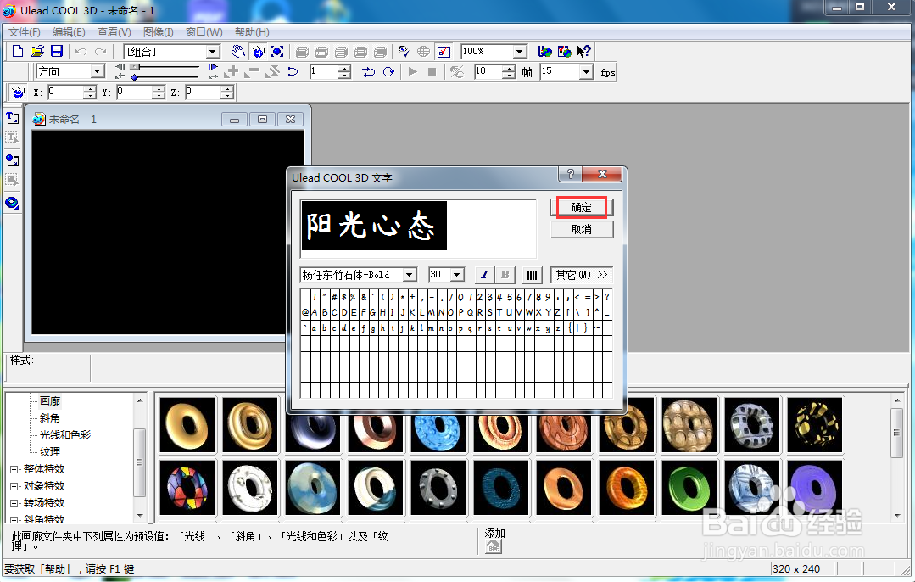Viewport: 915px width, 582px height.
Task: Click the frame count field showing 10
Action: (489, 72)
